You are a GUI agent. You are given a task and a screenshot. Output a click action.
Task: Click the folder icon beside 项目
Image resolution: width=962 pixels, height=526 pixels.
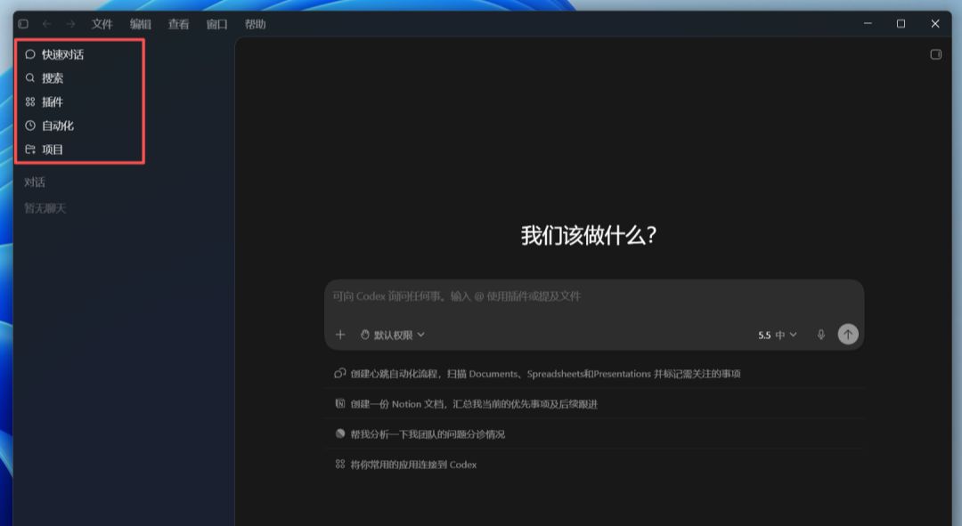30,149
